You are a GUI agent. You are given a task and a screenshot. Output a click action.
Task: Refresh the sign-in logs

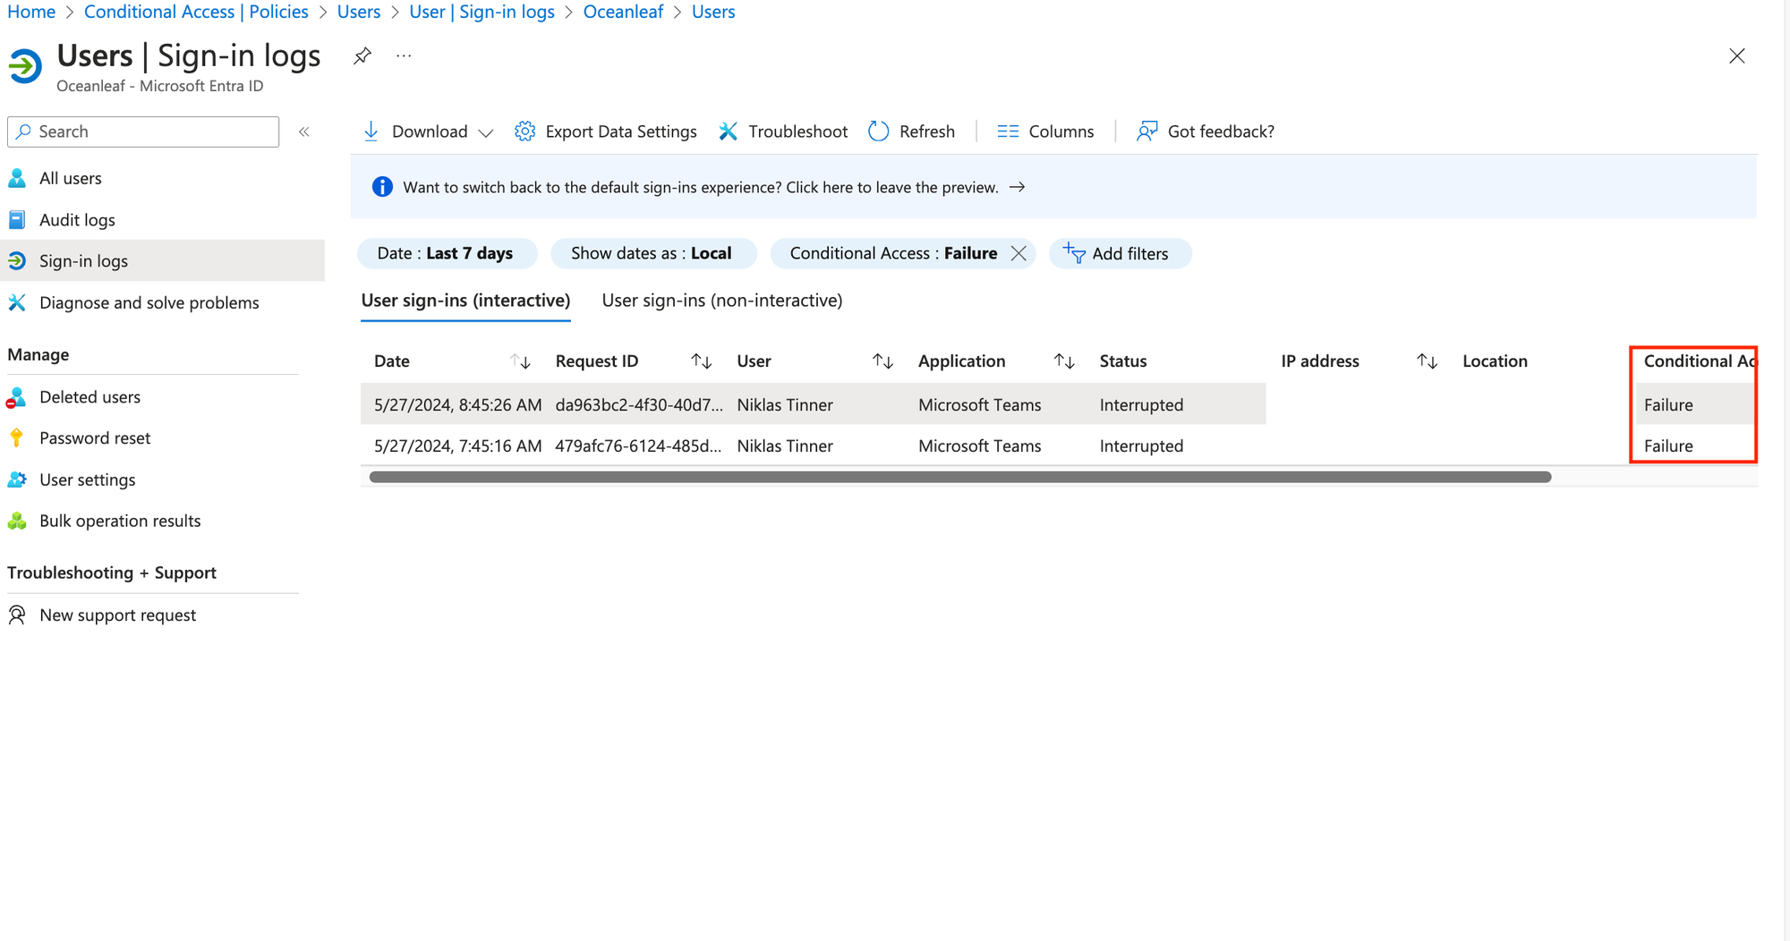912,131
